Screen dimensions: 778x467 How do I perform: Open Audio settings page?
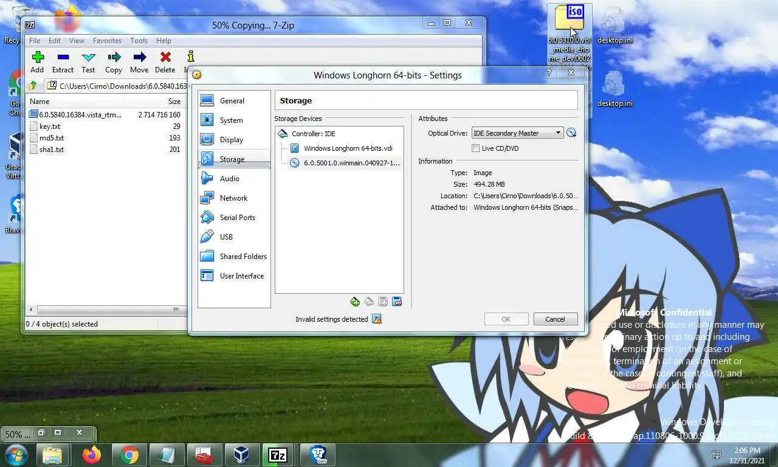point(234,179)
